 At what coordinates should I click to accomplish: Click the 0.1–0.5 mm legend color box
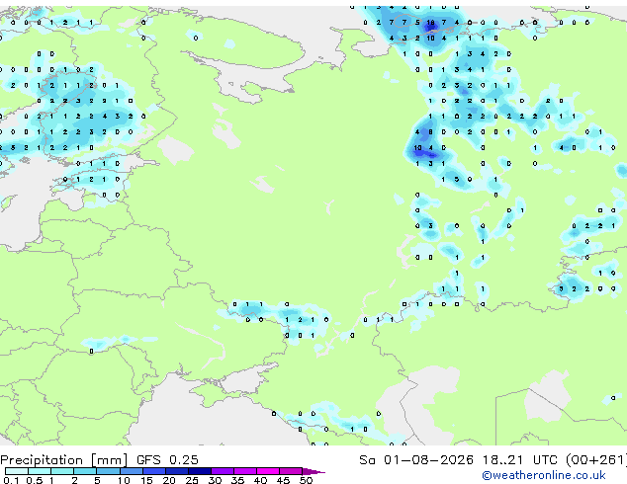(x=17, y=471)
